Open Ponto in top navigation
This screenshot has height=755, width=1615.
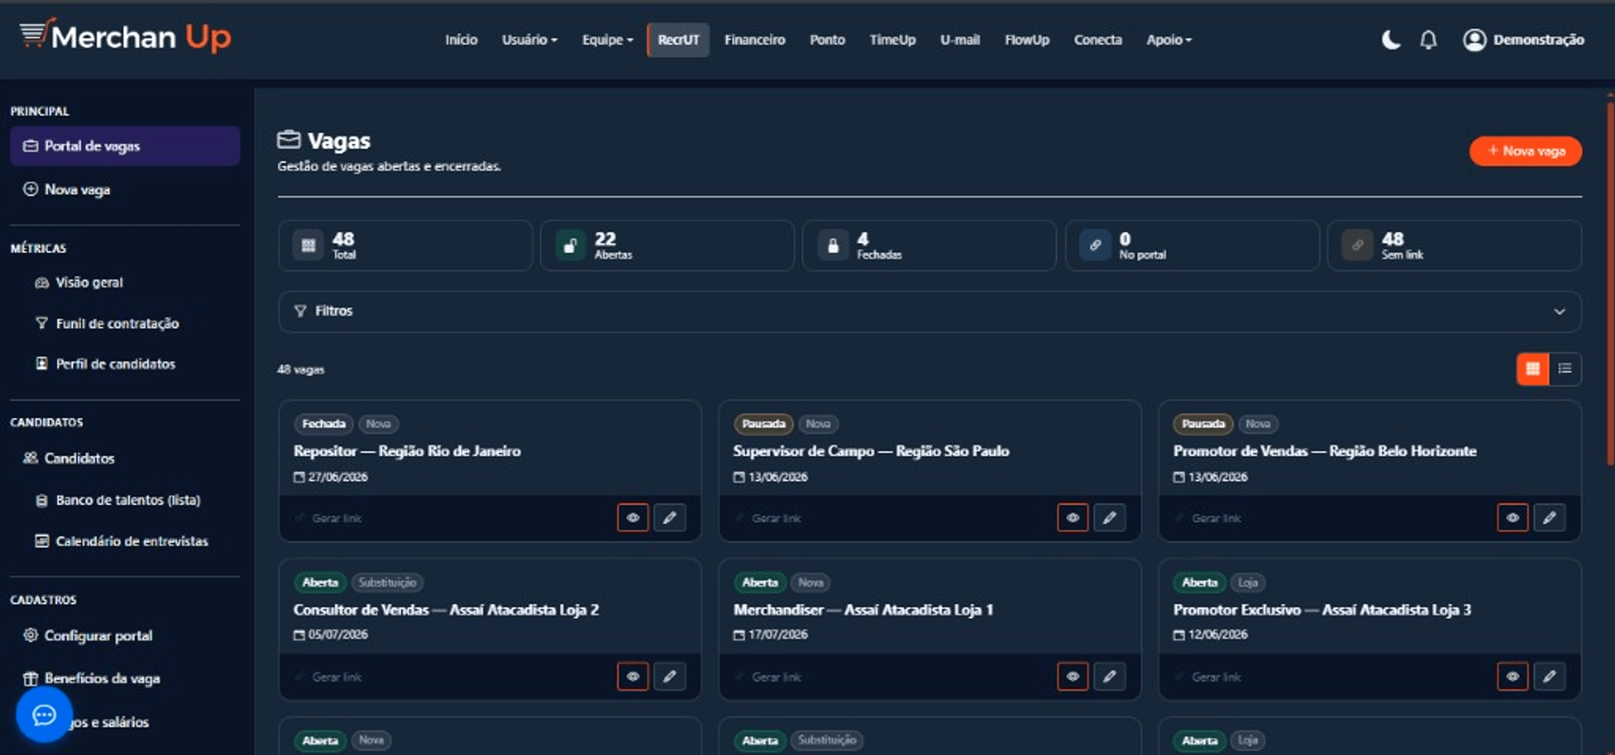[827, 40]
